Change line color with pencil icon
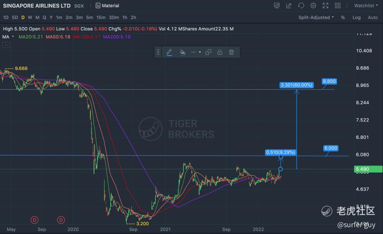 [x=169, y=52]
